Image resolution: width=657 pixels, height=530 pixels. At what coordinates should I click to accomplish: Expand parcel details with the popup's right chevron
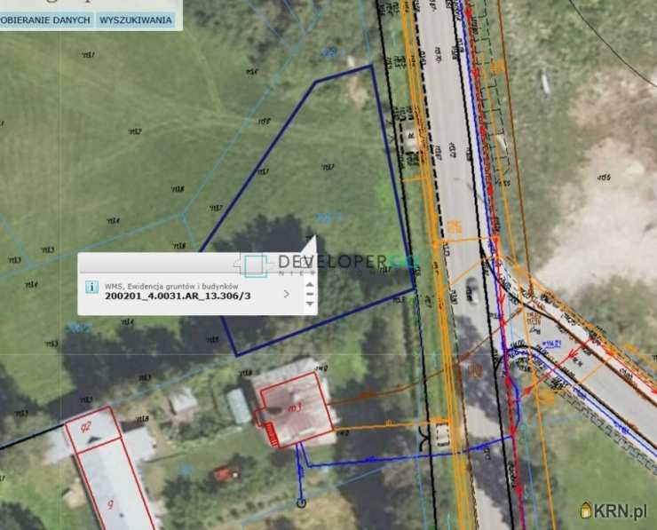286,294
